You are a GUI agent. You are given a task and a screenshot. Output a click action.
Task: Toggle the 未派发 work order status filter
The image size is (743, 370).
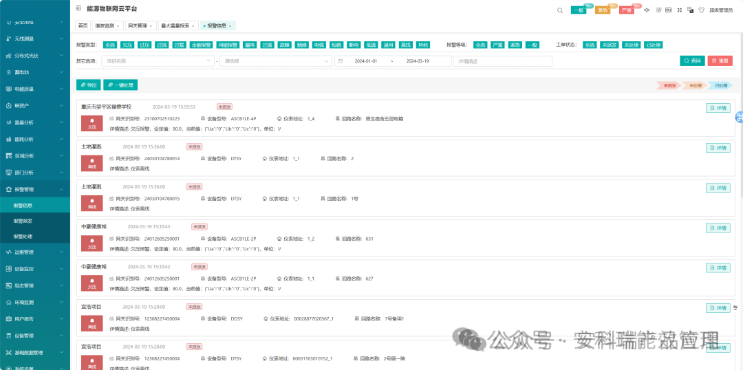(608, 45)
